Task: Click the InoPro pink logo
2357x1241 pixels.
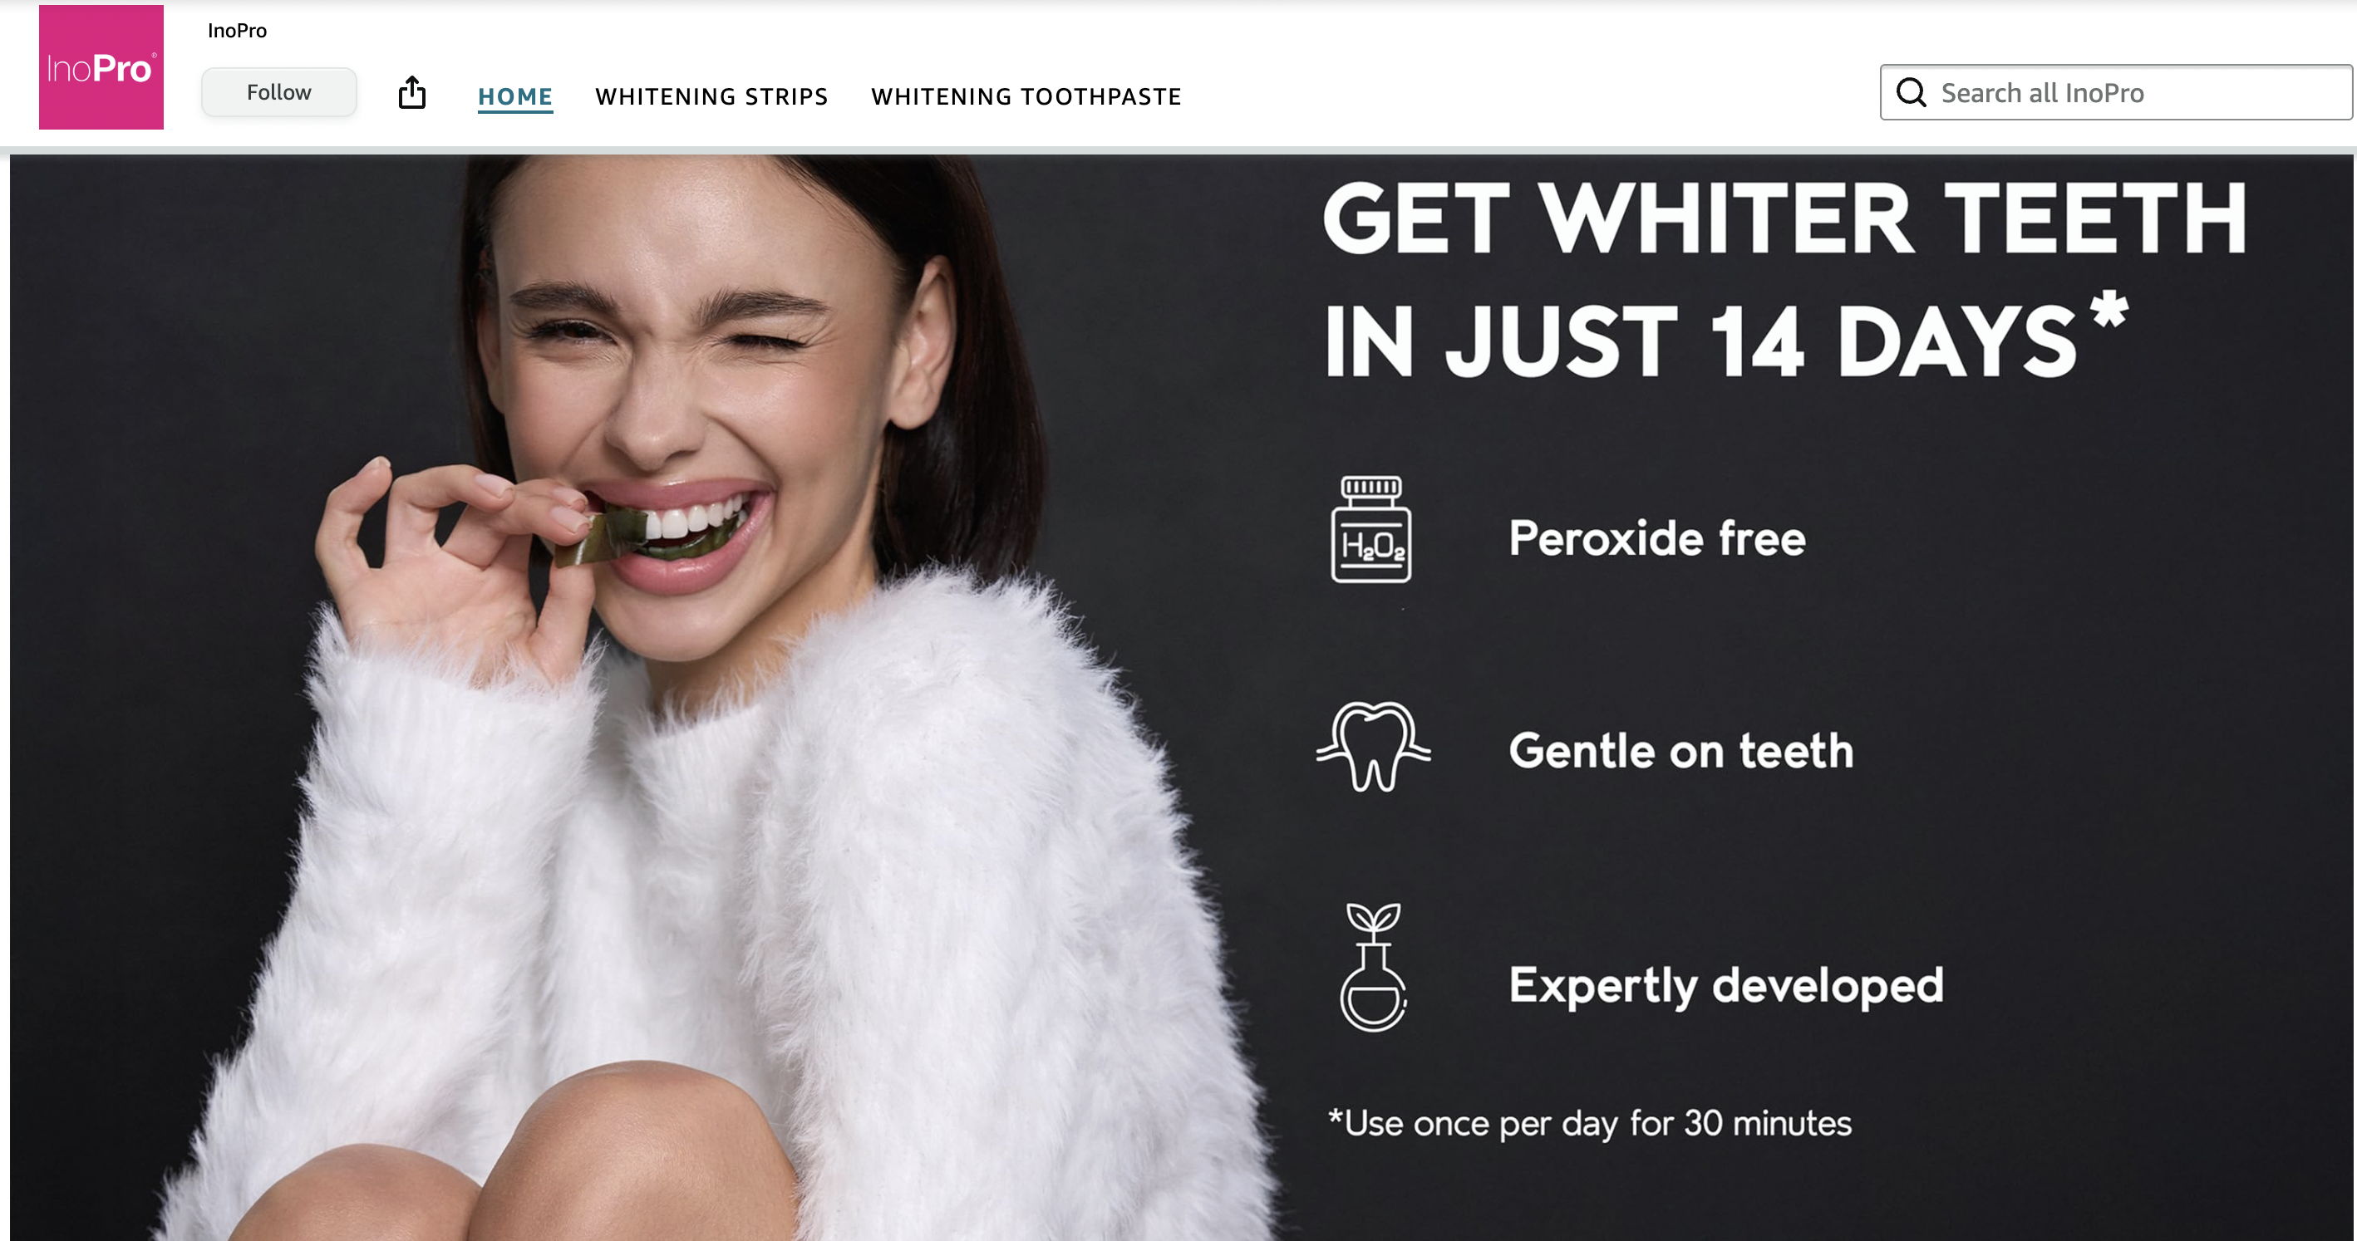Action: coord(101,66)
